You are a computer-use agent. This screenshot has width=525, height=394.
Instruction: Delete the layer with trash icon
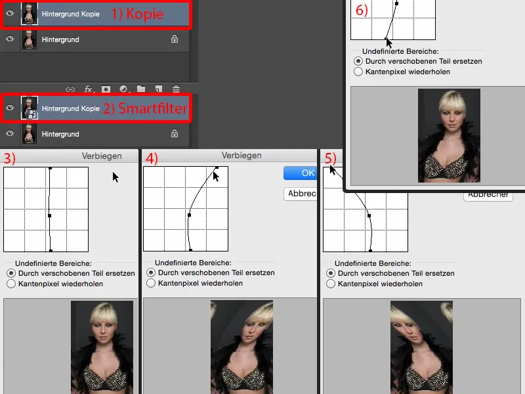point(176,89)
